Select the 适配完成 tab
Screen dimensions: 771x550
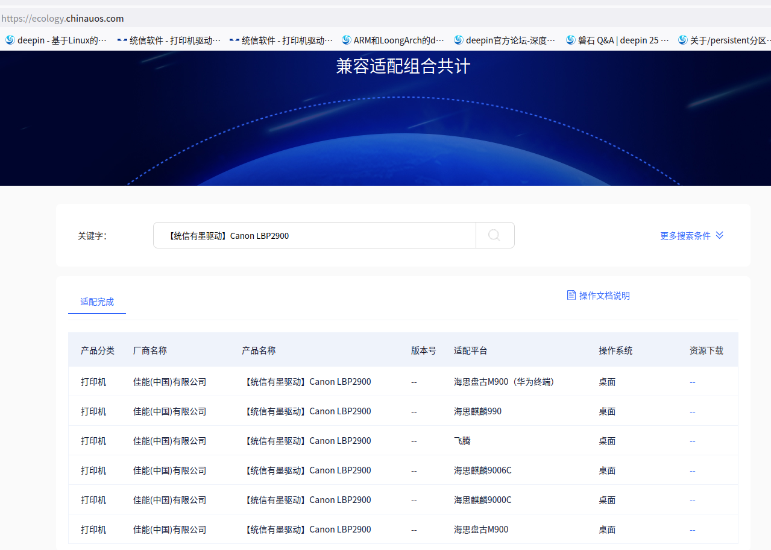pos(97,302)
